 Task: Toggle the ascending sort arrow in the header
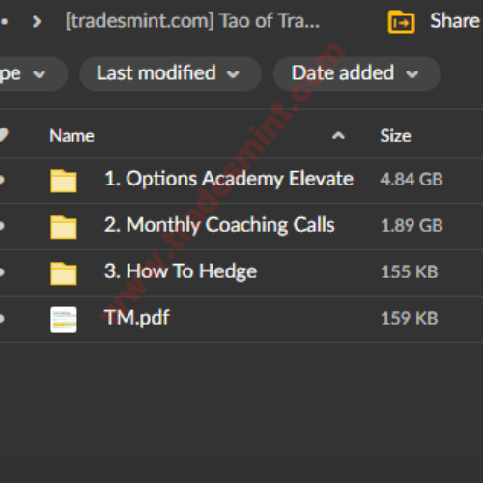[x=338, y=136]
